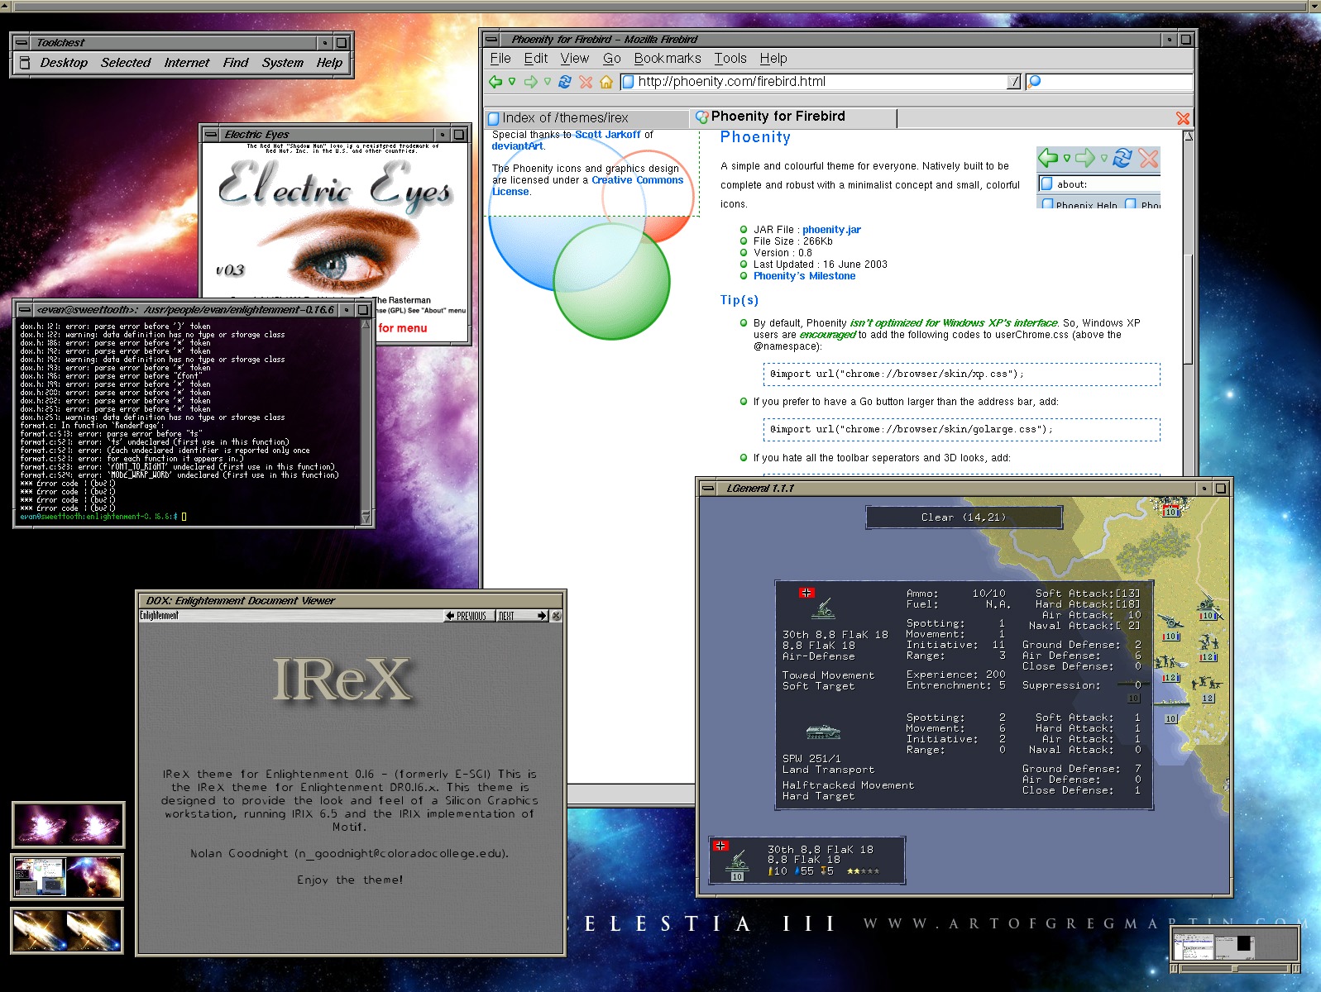Screen dimensions: 1321x992
Task: Open the System menu in Toolchest
Action: click(283, 63)
